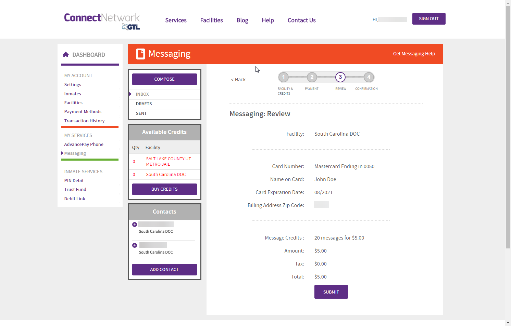Screen dimensions: 511x326
Task: Submit the payment with SUBMIT button
Action: (x=331, y=292)
